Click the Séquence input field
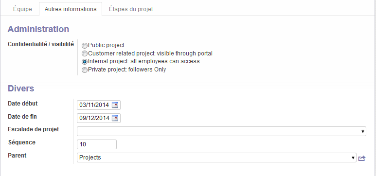Image resolution: width=376 pixels, height=176 pixels. point(97,144)
